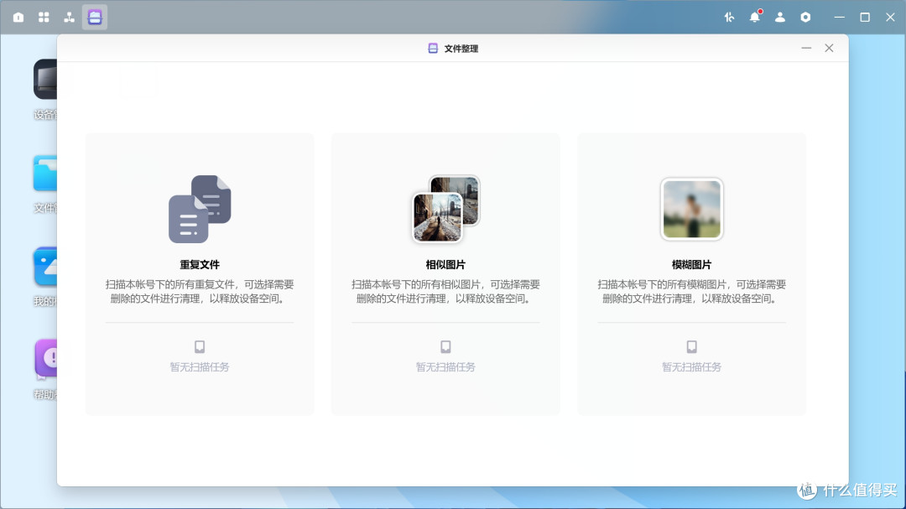Click the 相似图片 description text
The image size is (906, 509).
pos(445,291)
